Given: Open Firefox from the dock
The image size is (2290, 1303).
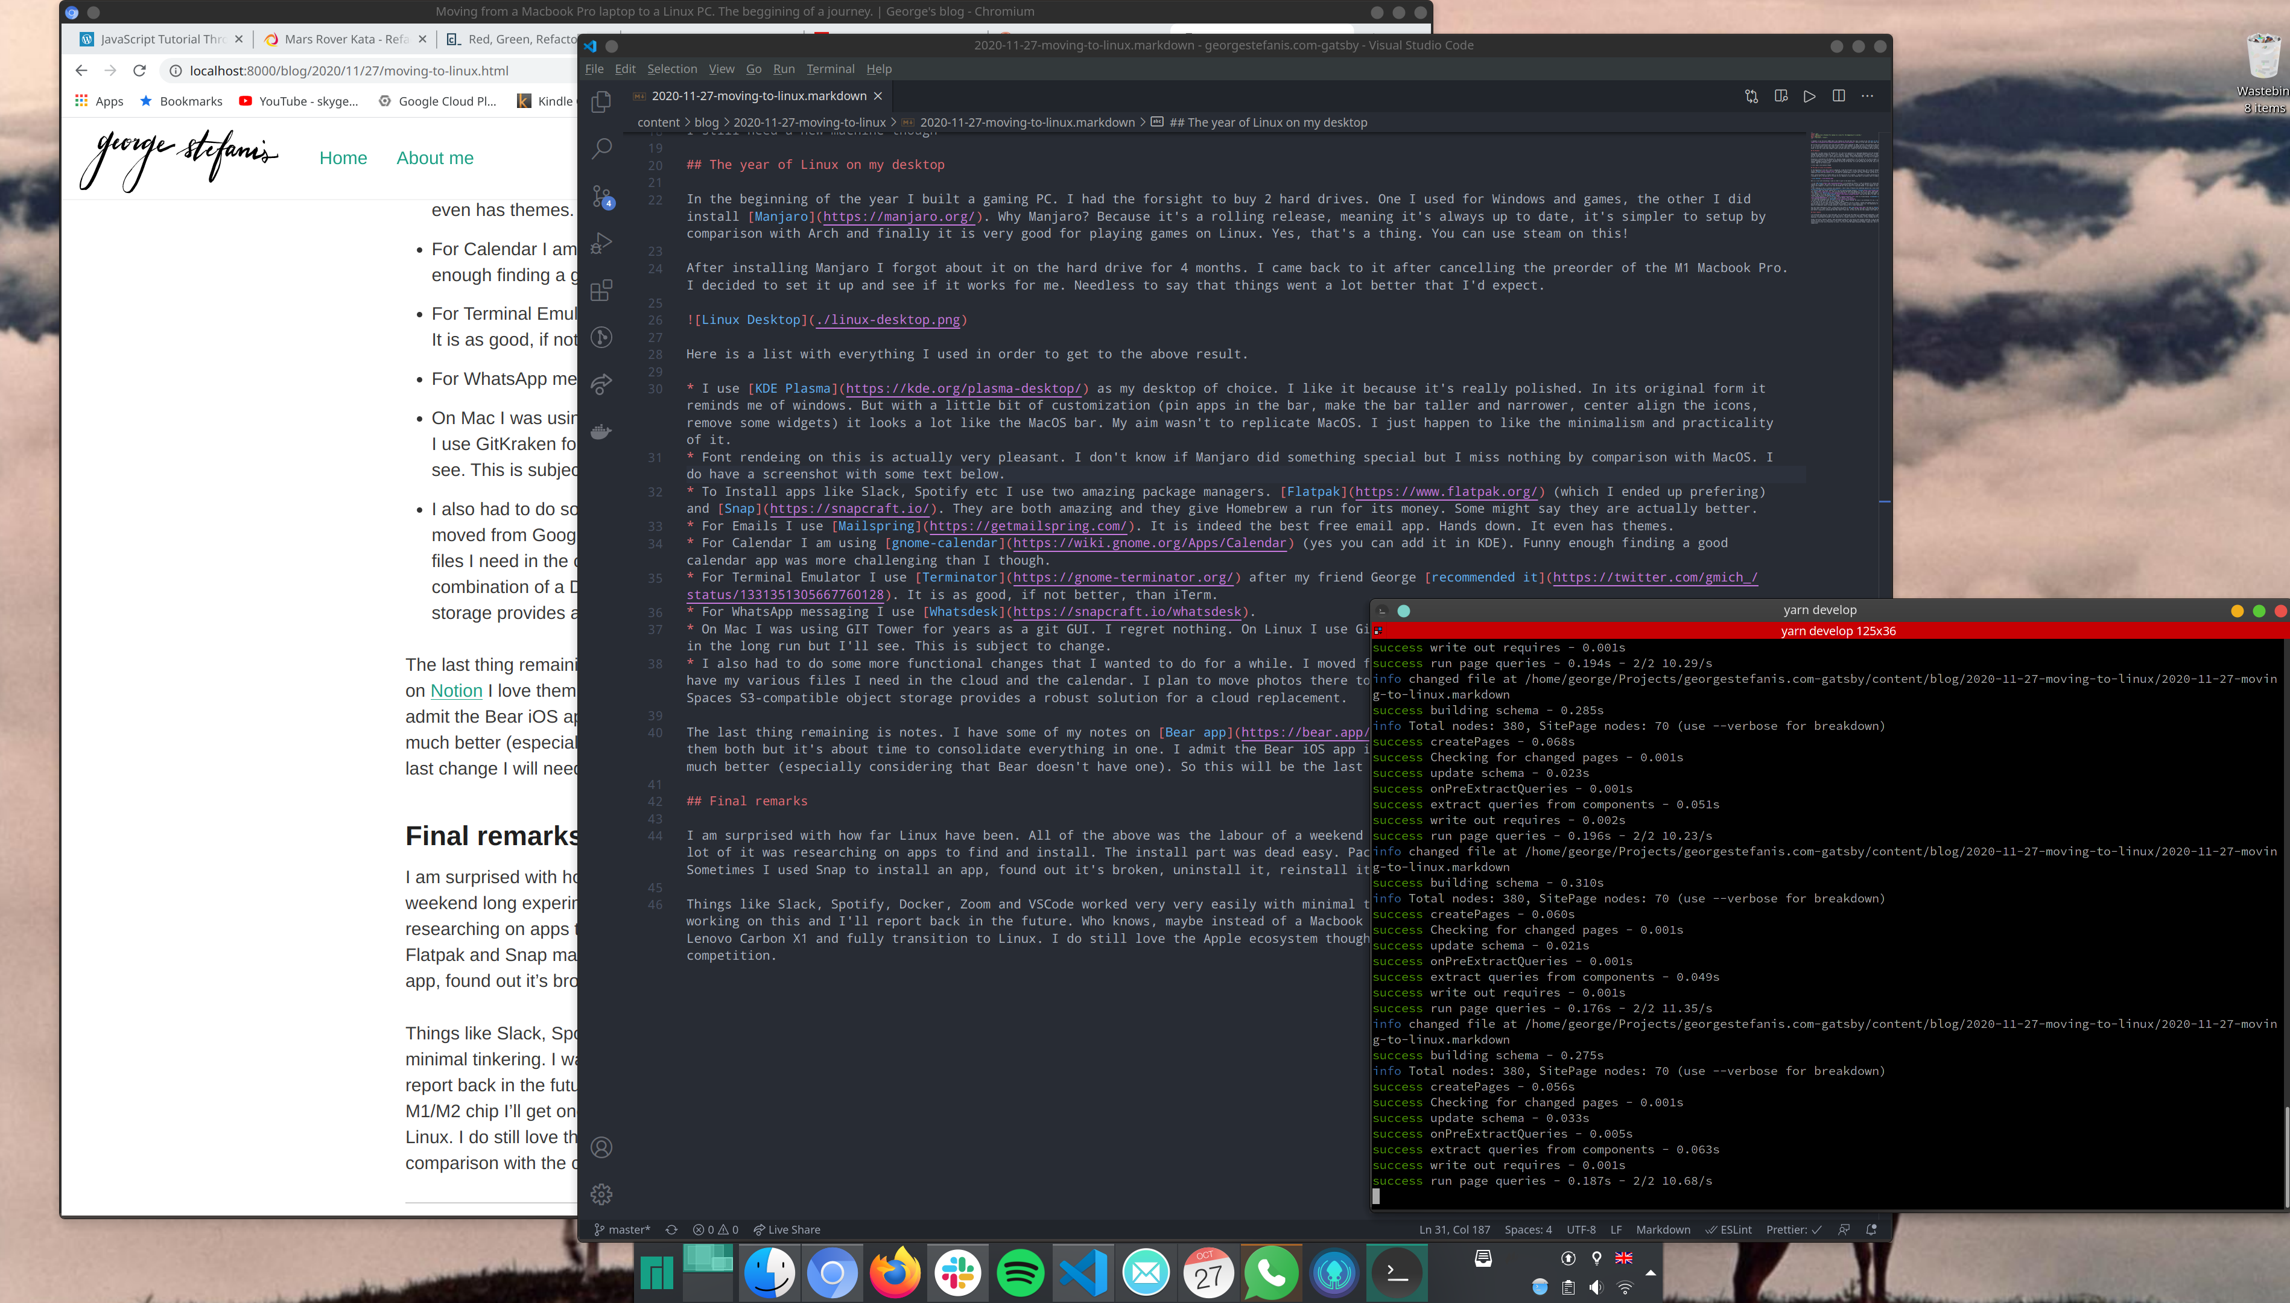Looking at the screenshot, I should tap(895, 1272).
